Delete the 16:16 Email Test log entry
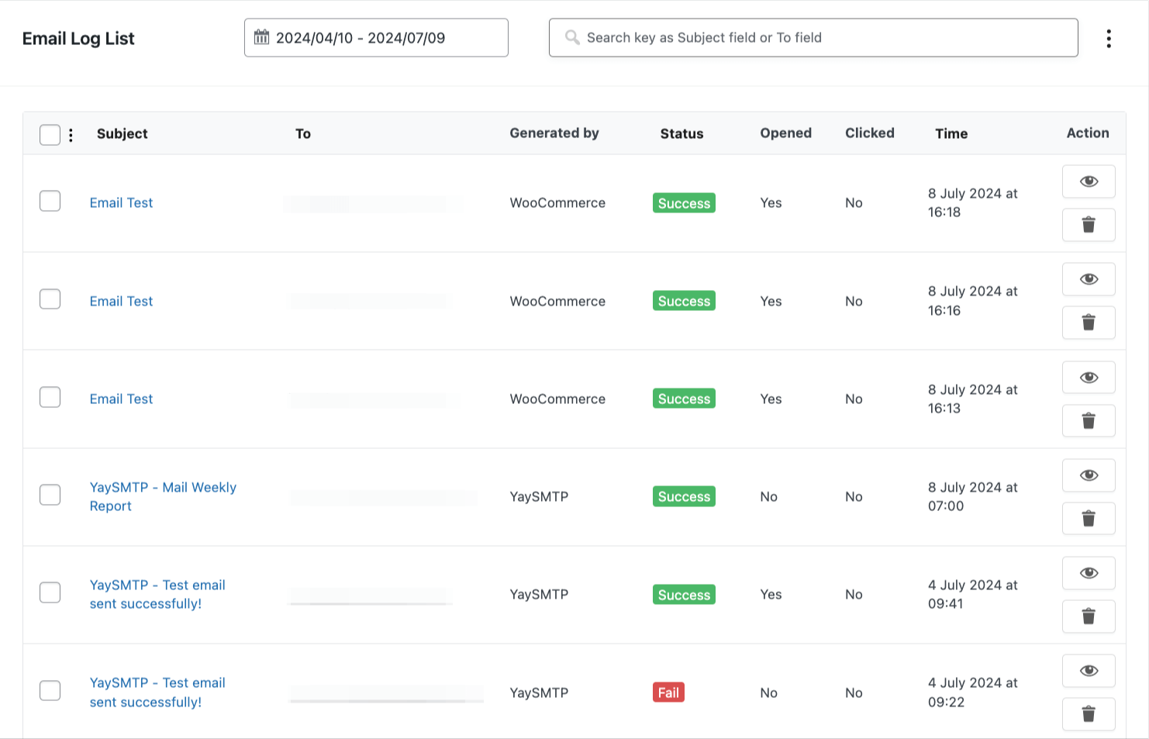Image resolution: width=1149 pixels, height=739 pixels. 1089,323
